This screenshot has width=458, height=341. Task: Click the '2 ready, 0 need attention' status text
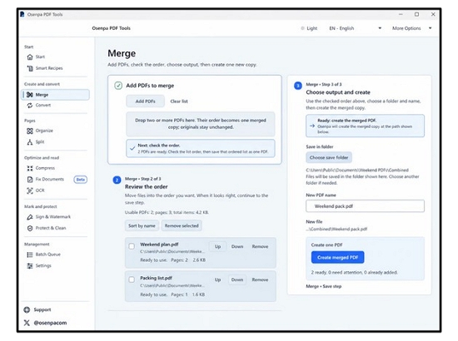pyautogui.click(x=354, y=273)
